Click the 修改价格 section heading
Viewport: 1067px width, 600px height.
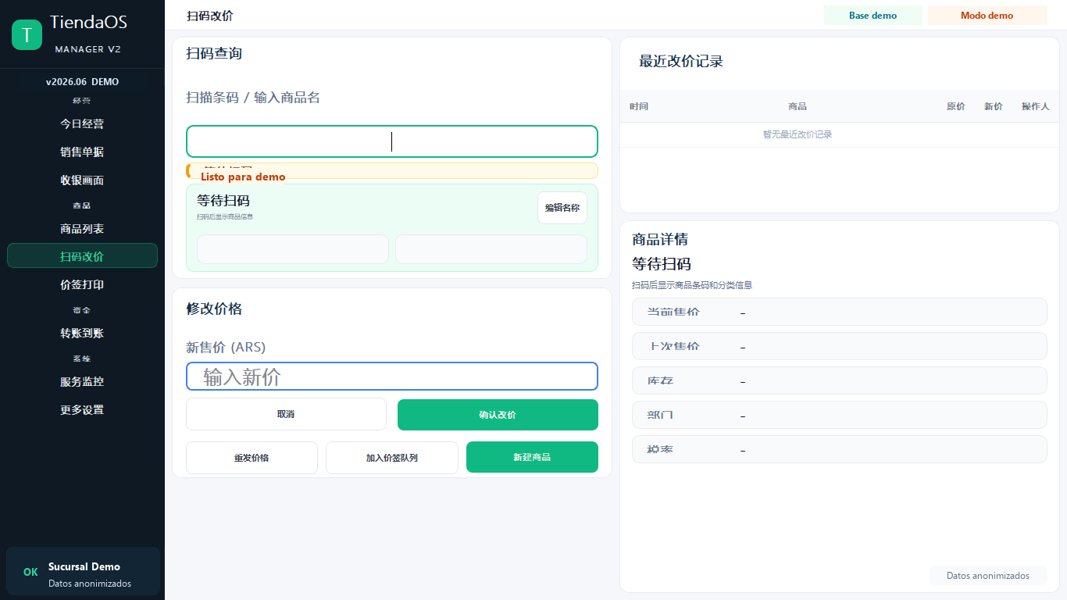(214, 309)
